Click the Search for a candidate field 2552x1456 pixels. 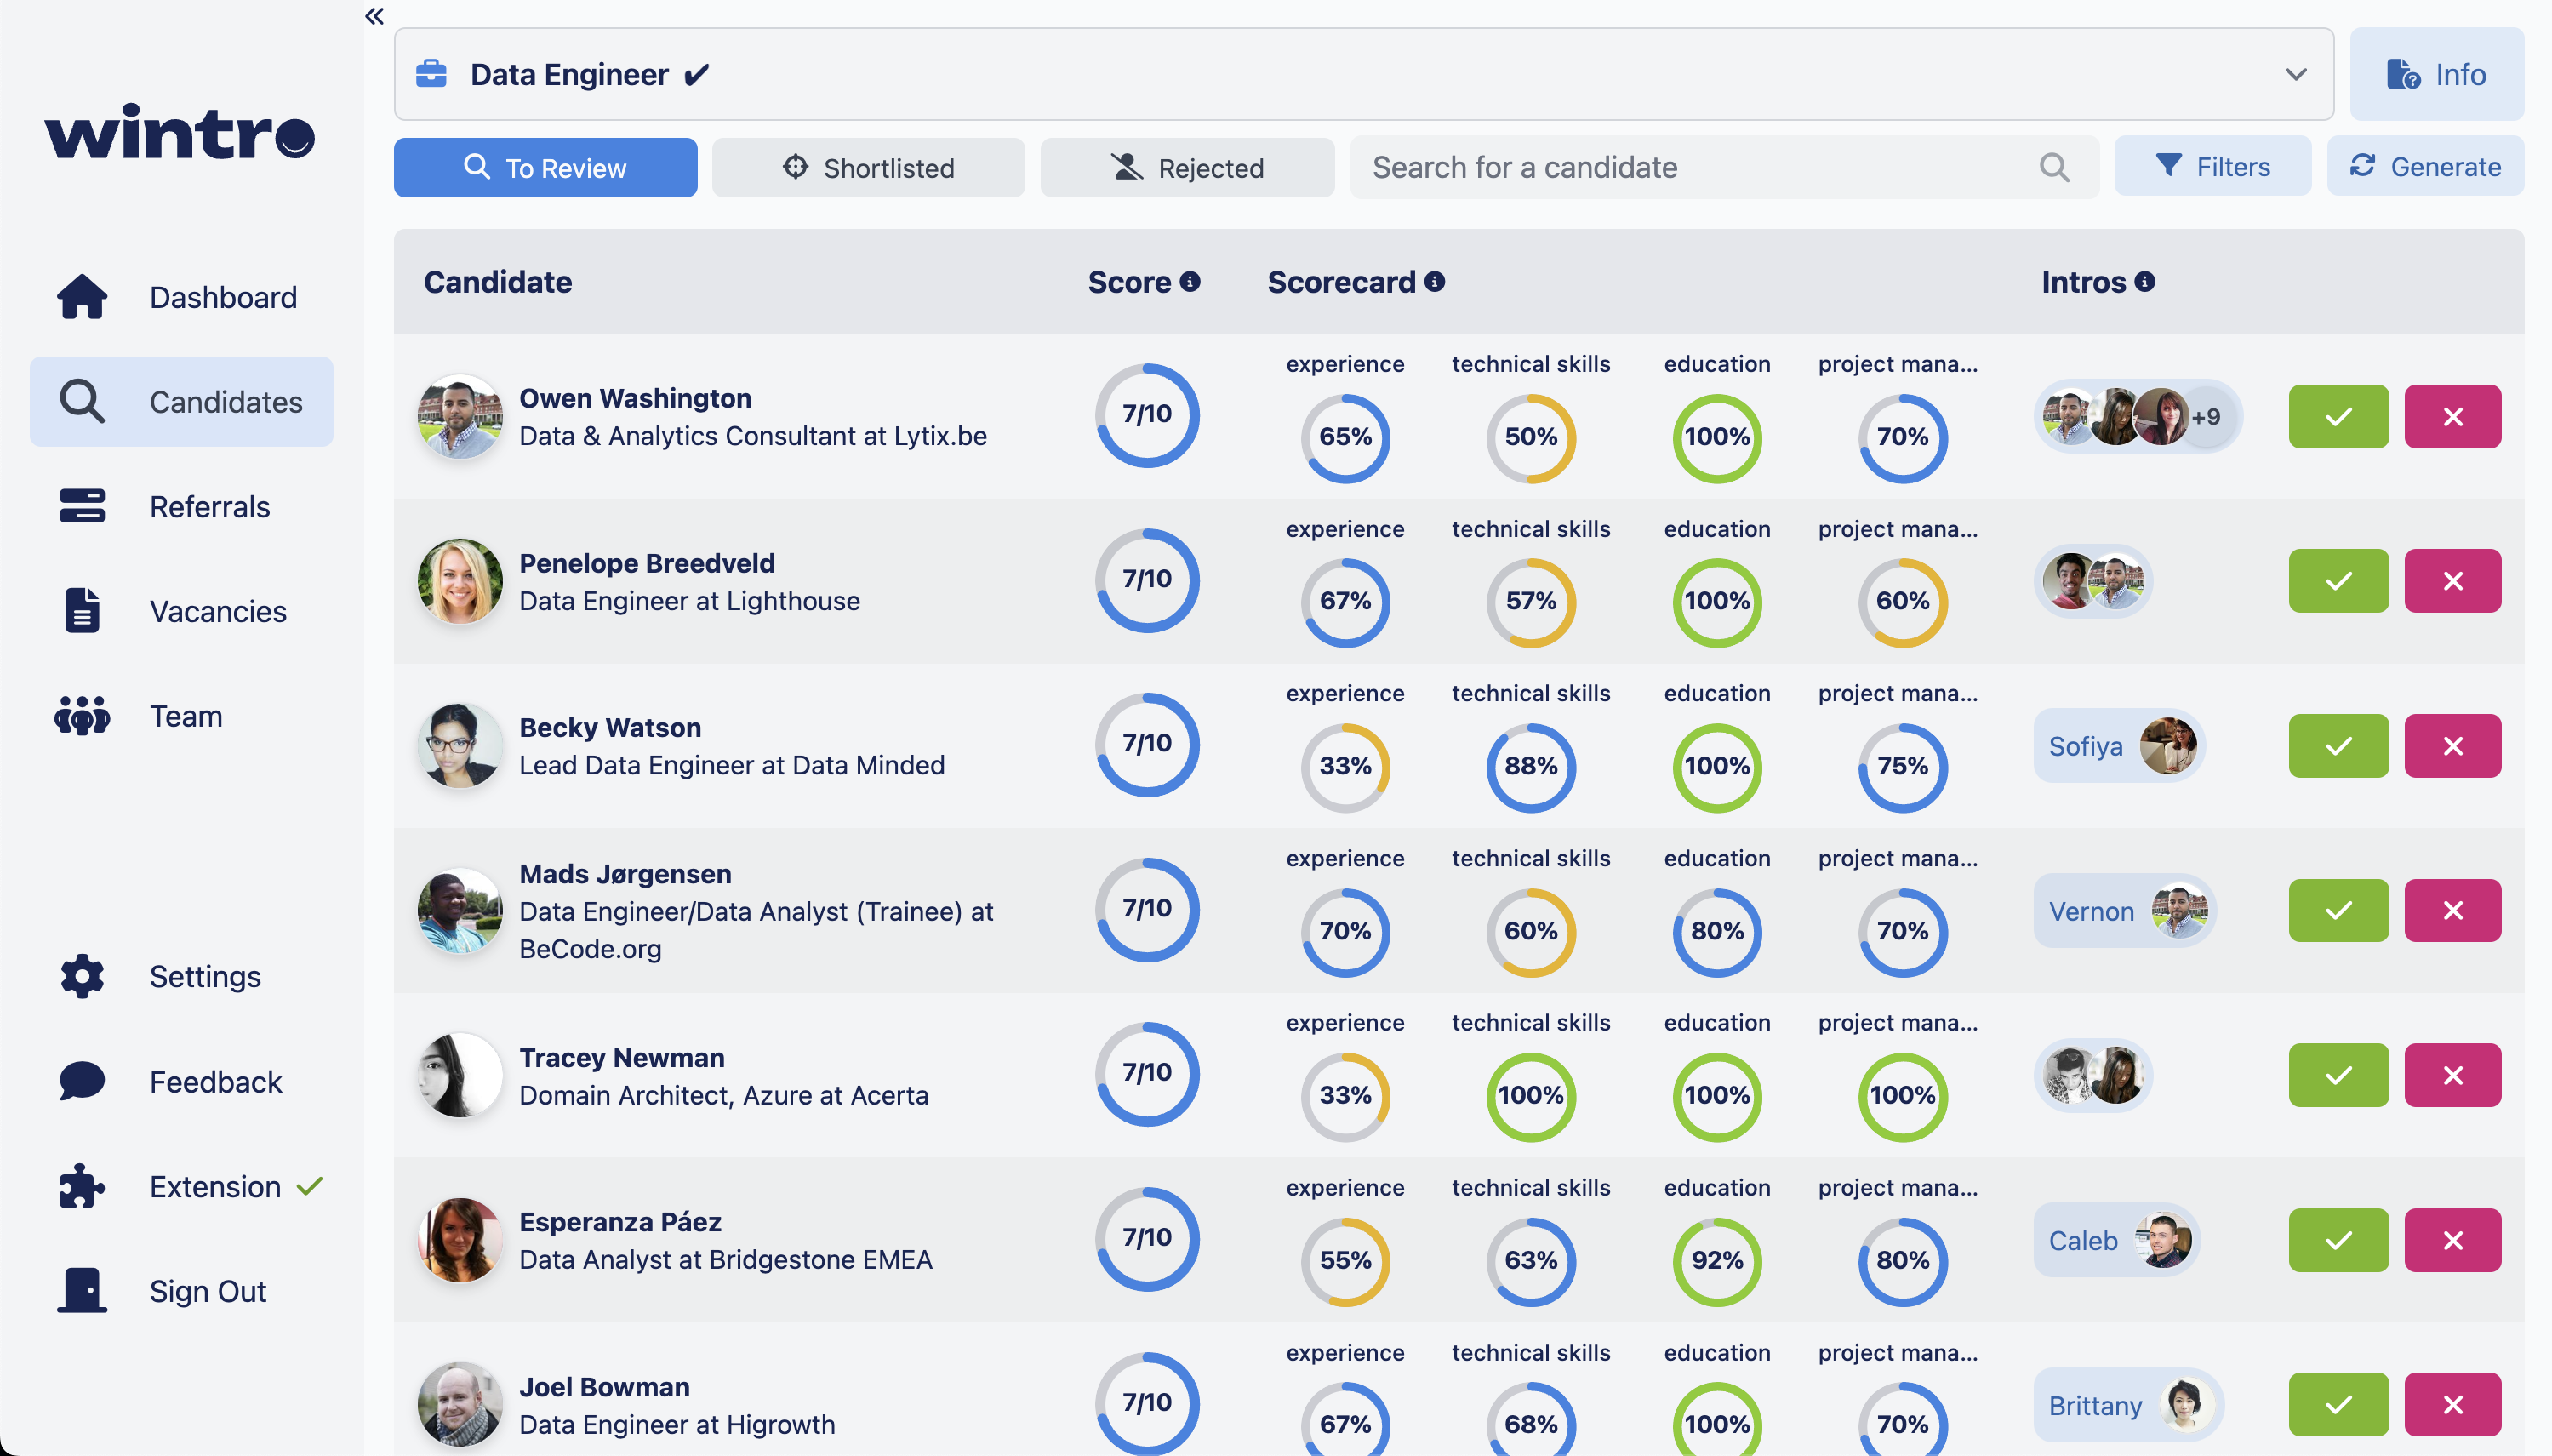point(1690,167)
